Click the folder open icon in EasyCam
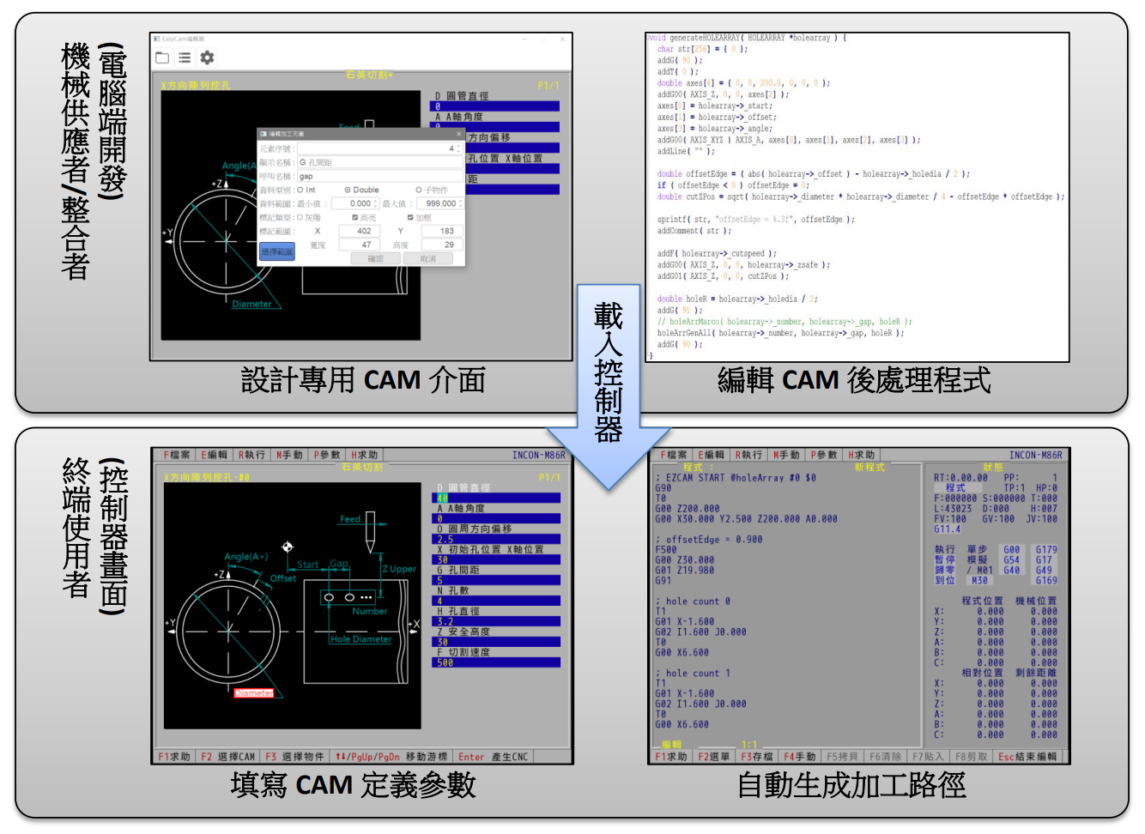Image resolution: width=1145 pixels, height=834 pixels. coord(162,57)
